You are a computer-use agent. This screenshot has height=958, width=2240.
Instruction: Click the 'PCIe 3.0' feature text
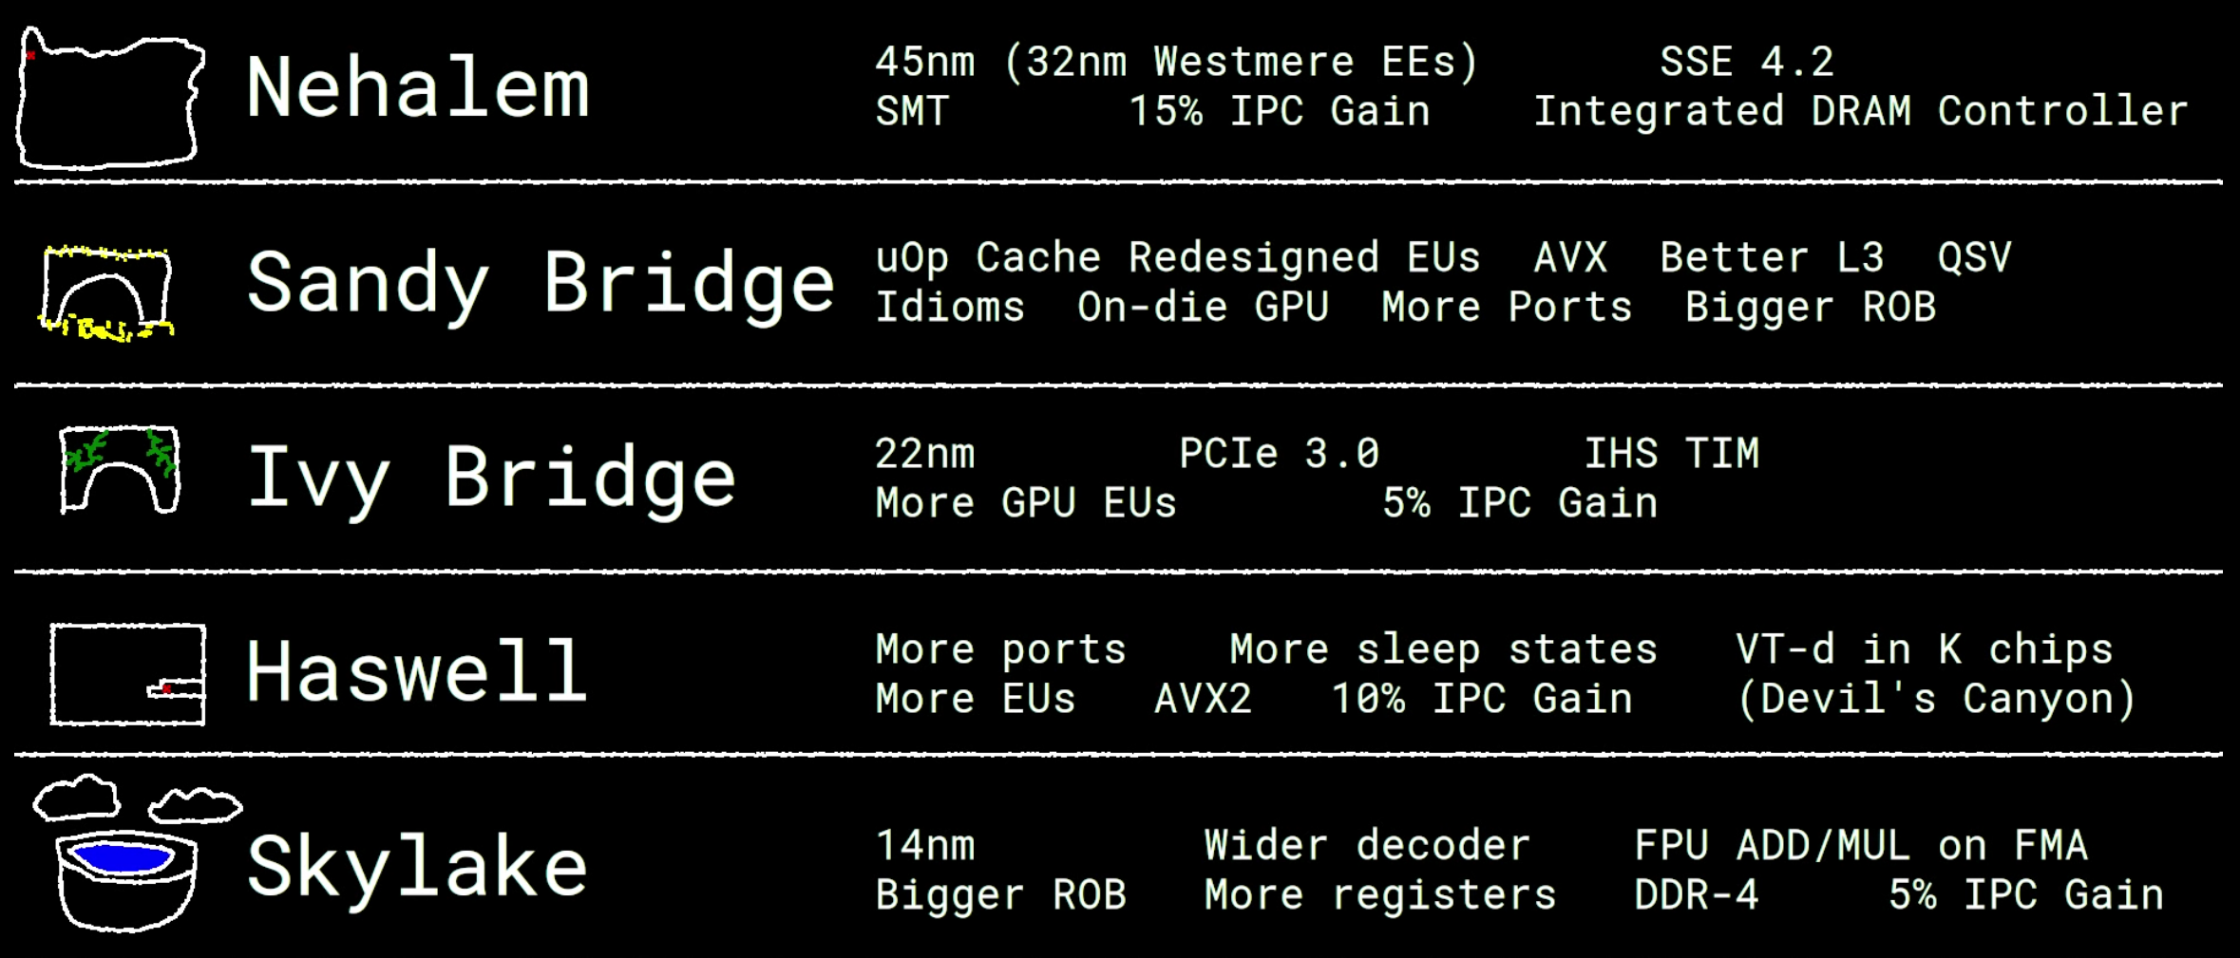pyautogui.click(x=1279, y=454)
